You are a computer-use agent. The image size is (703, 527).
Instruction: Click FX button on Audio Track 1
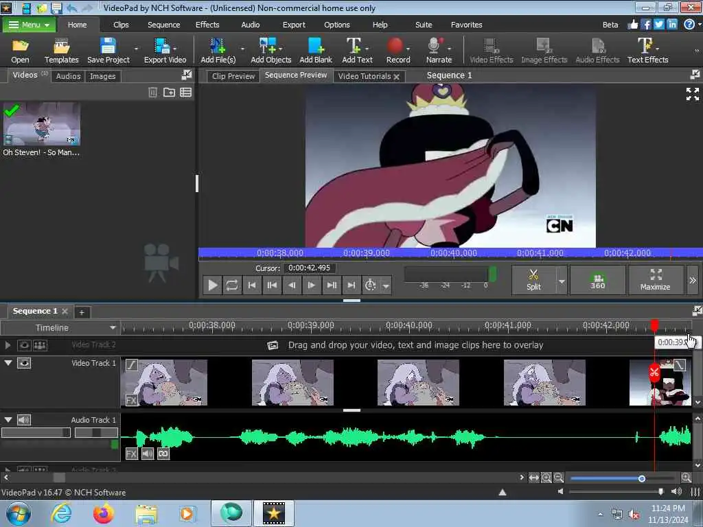131,454
